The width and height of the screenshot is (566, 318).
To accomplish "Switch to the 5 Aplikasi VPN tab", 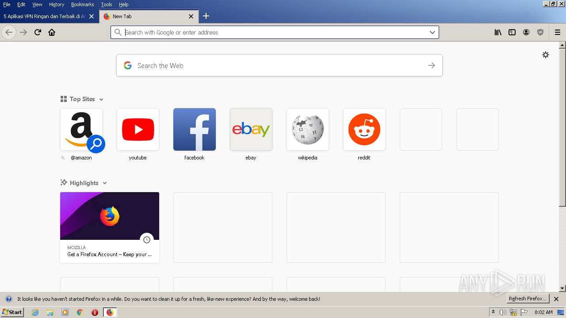I will tap(45, 16).
